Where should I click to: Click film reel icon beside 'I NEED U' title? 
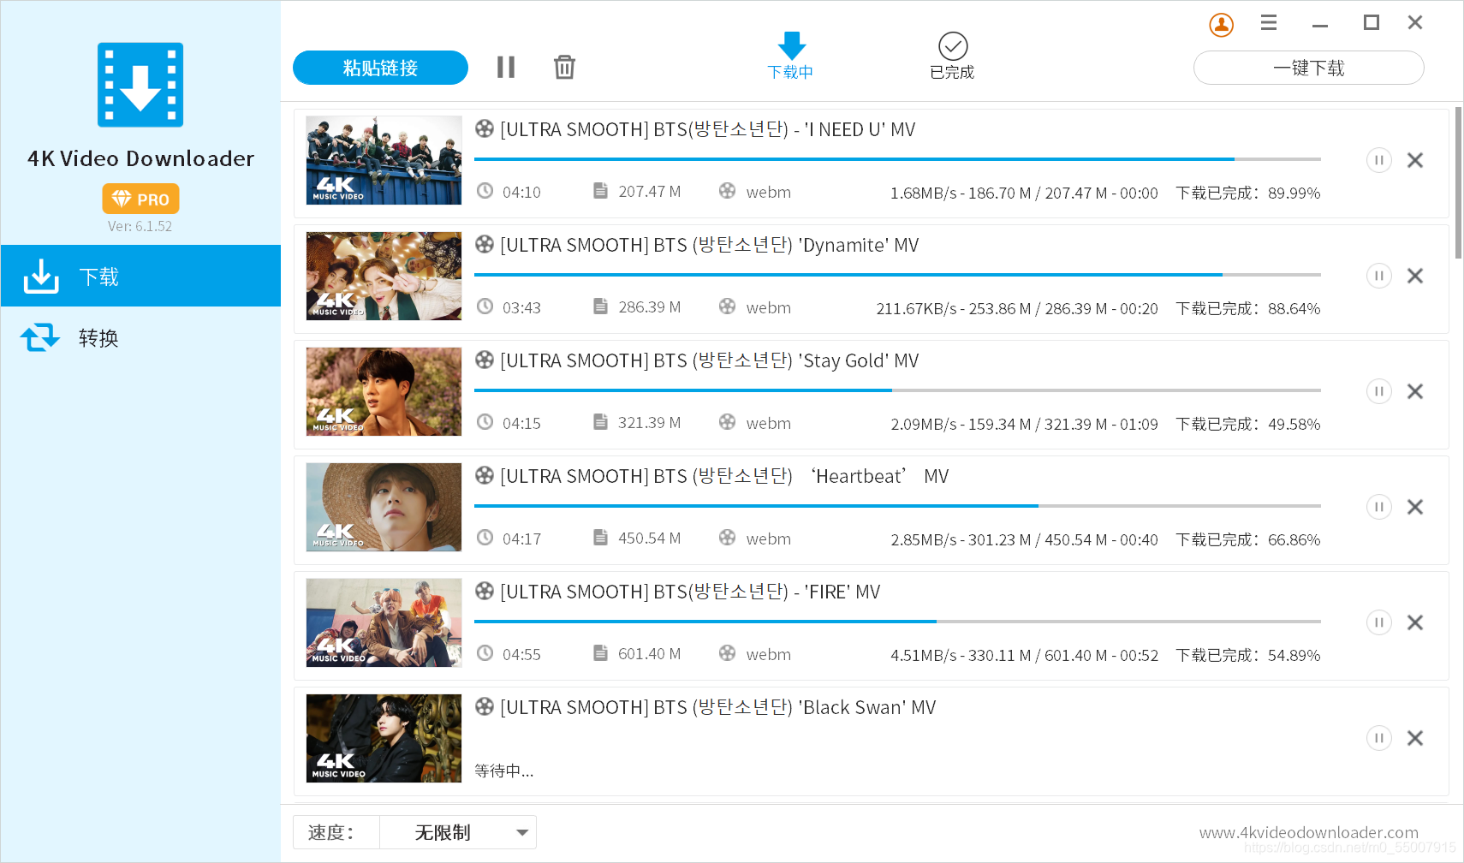click(x=485, y=128)
